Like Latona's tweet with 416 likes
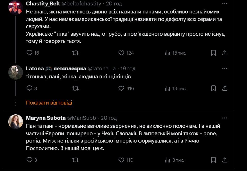 coord(122,88)
